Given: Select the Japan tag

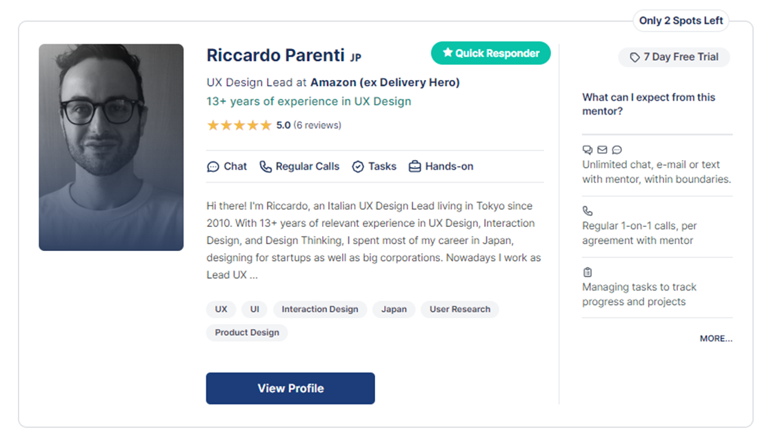Looking at the screenshot, I should [395, 310].
